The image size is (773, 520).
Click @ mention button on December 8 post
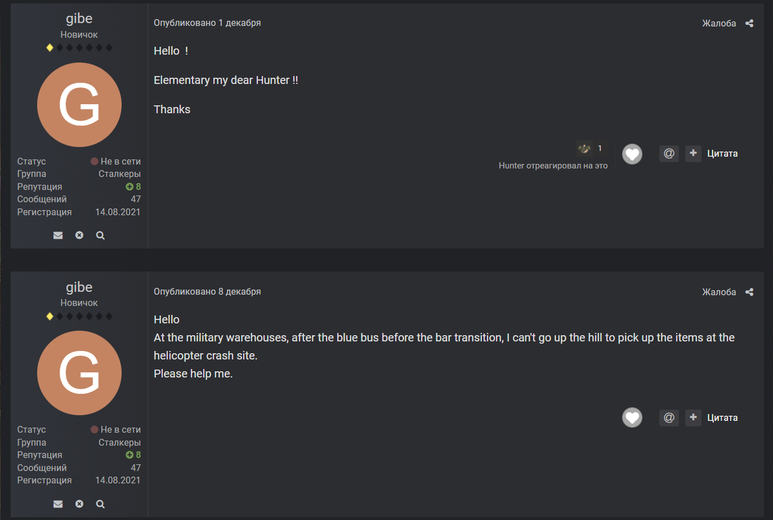point(669,417)
